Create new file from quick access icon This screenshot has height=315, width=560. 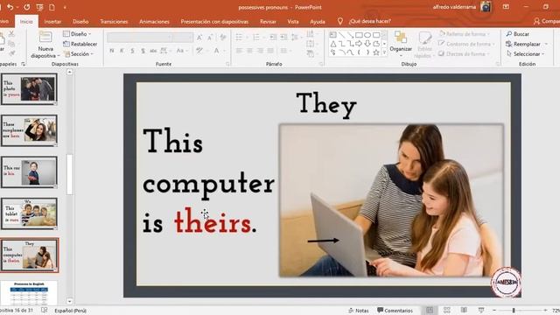click(52, 7)
